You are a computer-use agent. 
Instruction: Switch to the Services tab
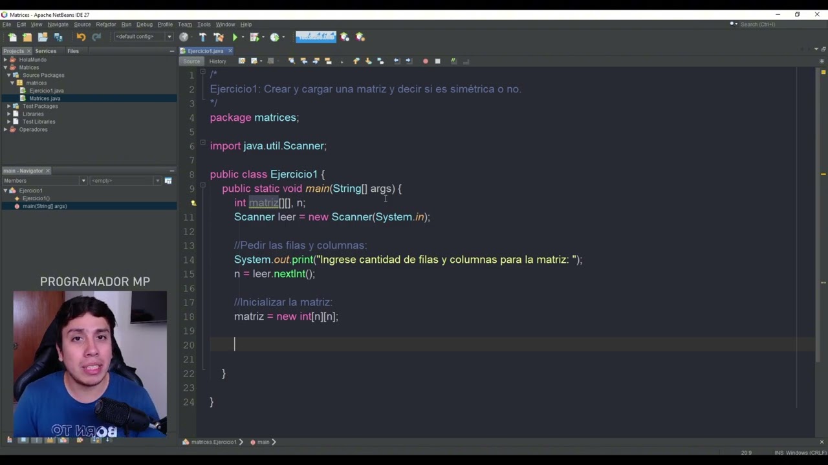(x=45, y=51)
